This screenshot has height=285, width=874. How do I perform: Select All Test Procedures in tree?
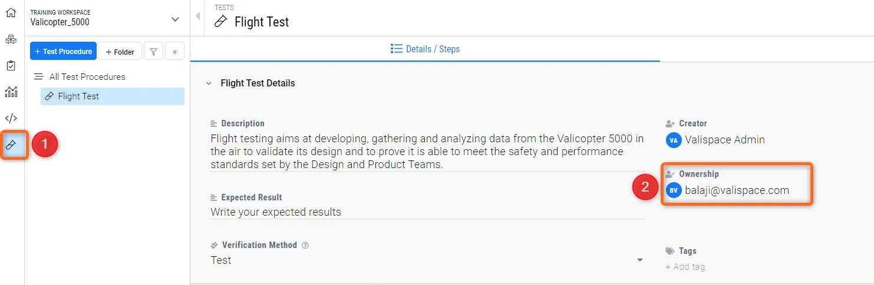point(87,77)
